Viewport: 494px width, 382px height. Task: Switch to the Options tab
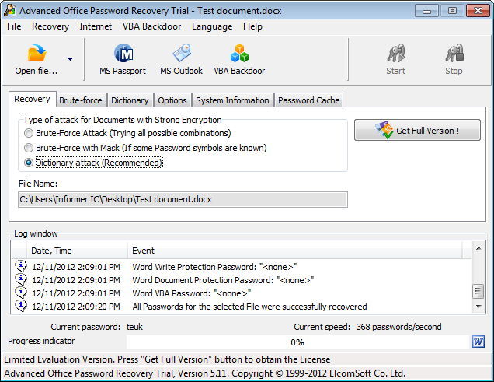pyautogui.click(x=172, y=100)
